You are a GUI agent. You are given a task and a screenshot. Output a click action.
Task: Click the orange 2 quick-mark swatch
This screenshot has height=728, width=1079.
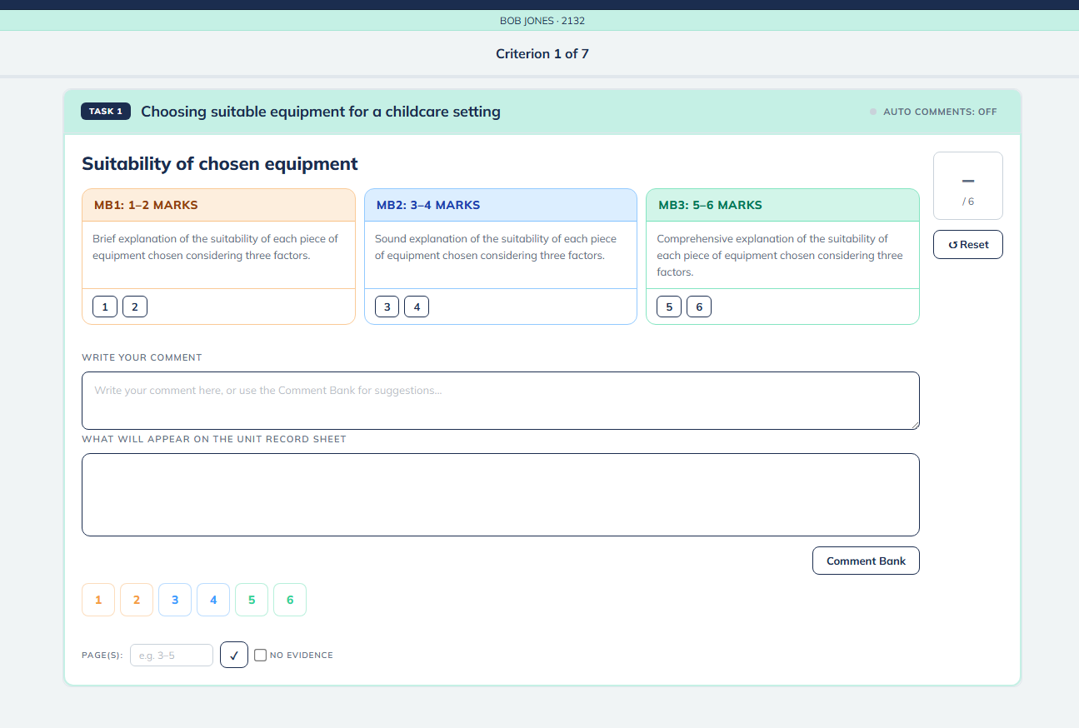coord(137,600)
